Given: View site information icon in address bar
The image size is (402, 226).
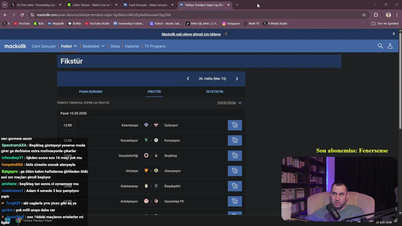Looking at the screenshot, I should coord(32,15).
